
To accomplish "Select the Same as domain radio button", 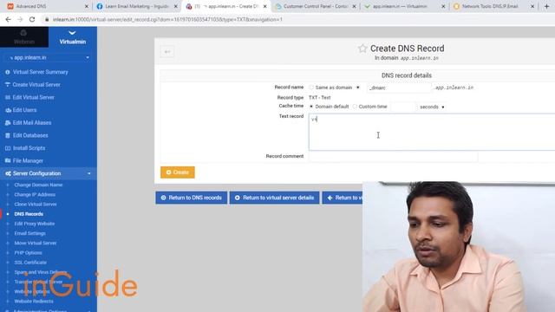I will 311,88.
